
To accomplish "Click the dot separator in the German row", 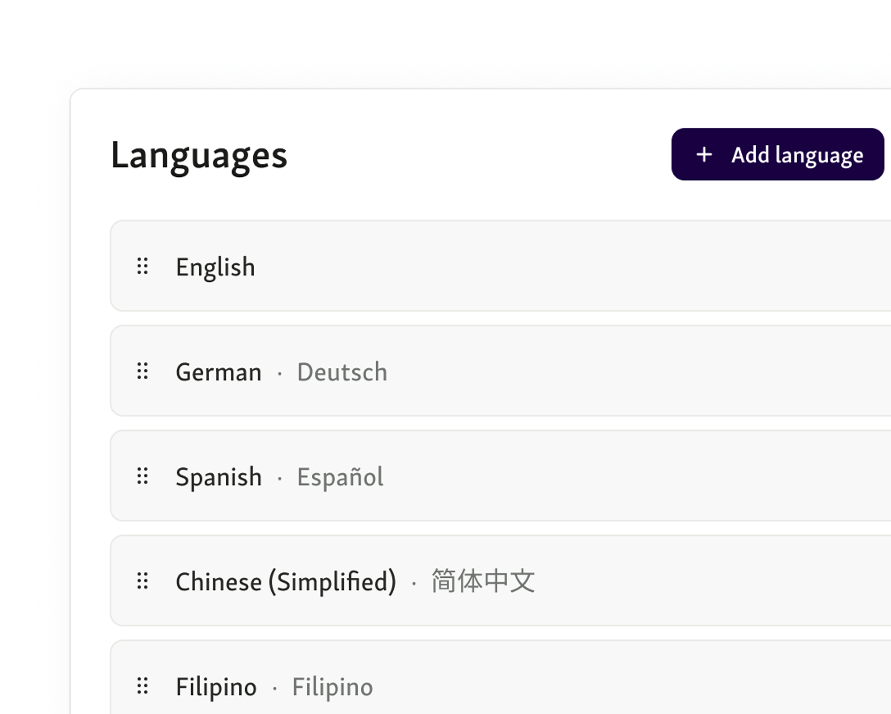I will click(x=279, y=373).
